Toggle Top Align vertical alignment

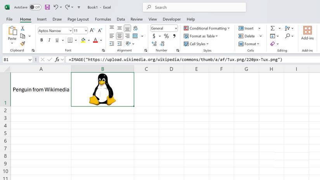tap(112, 28)
